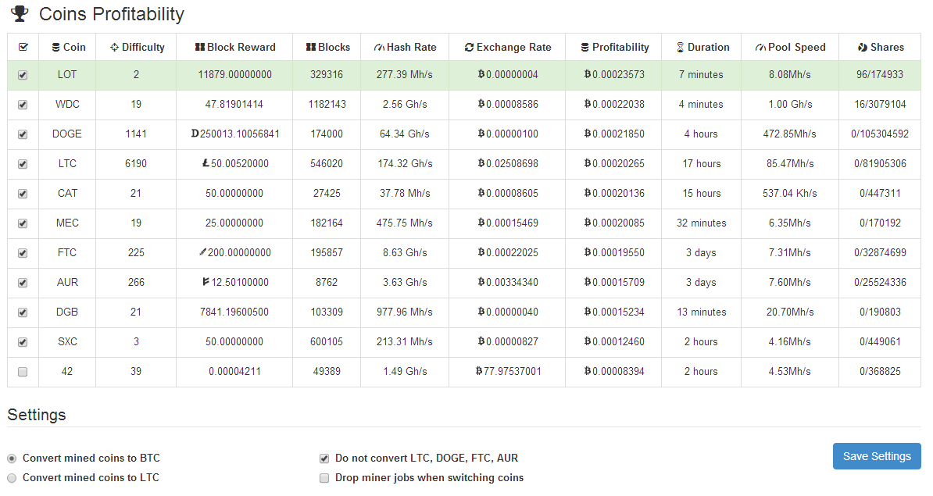Viewport: 933px width, 496px height.
Task: Enable the 42 coin checkbox
Action: click(x=23, y=372)
